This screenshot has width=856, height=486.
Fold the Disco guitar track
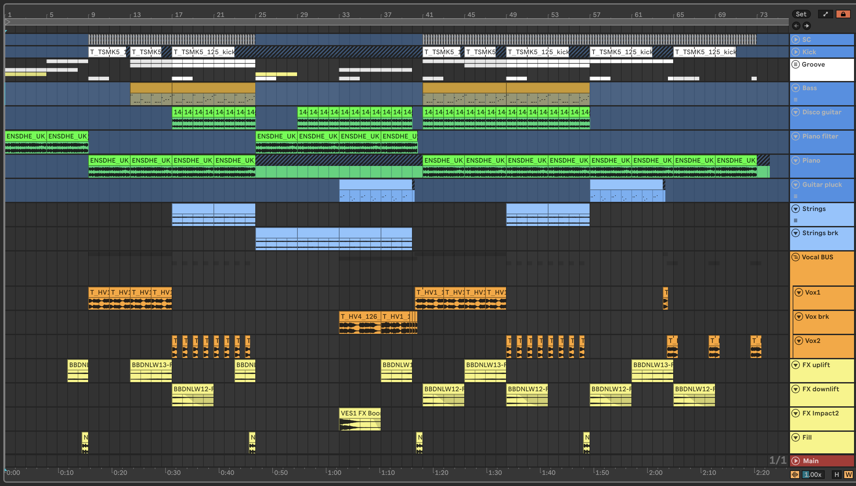(x=796, y=112)
